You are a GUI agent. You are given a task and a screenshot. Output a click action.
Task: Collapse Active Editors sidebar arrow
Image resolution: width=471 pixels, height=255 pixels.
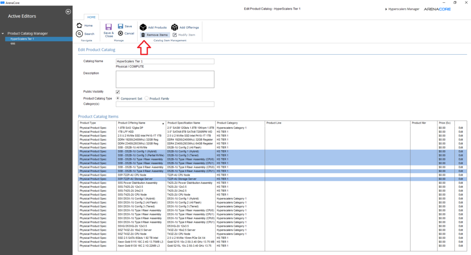[68, 11]
